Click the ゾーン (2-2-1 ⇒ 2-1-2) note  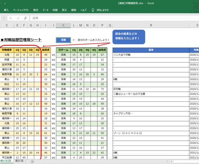[x=151, y=133]
